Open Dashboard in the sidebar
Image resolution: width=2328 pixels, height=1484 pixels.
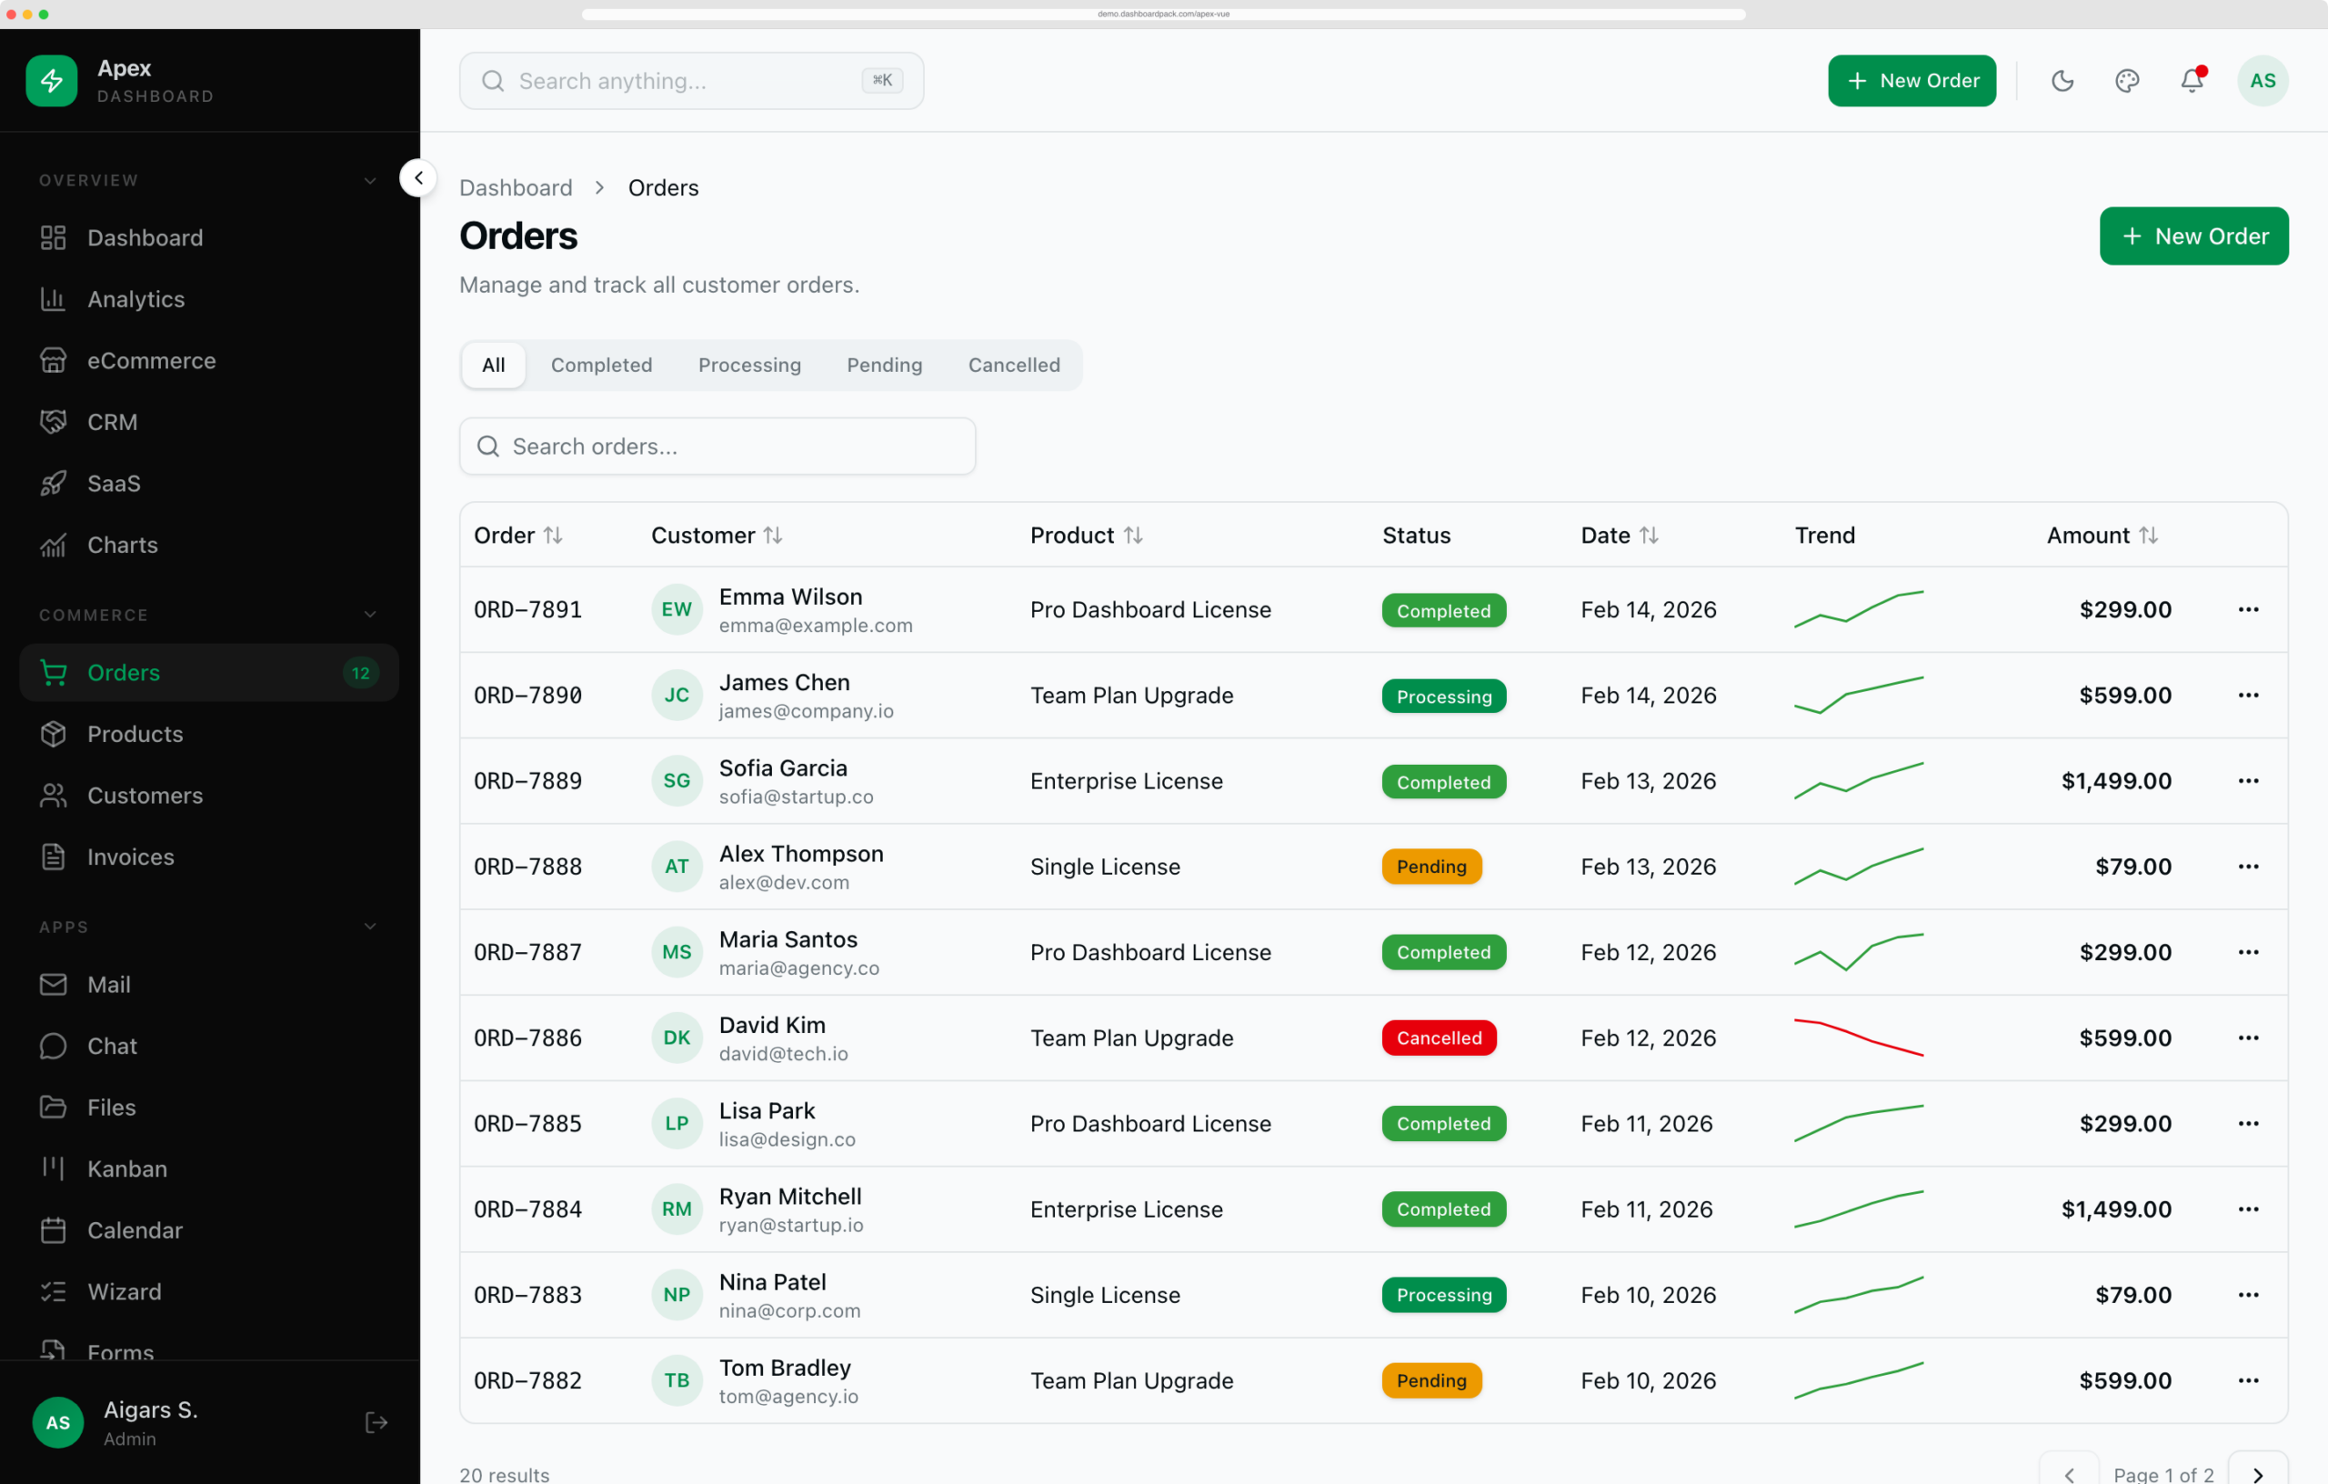click(209, 238)
